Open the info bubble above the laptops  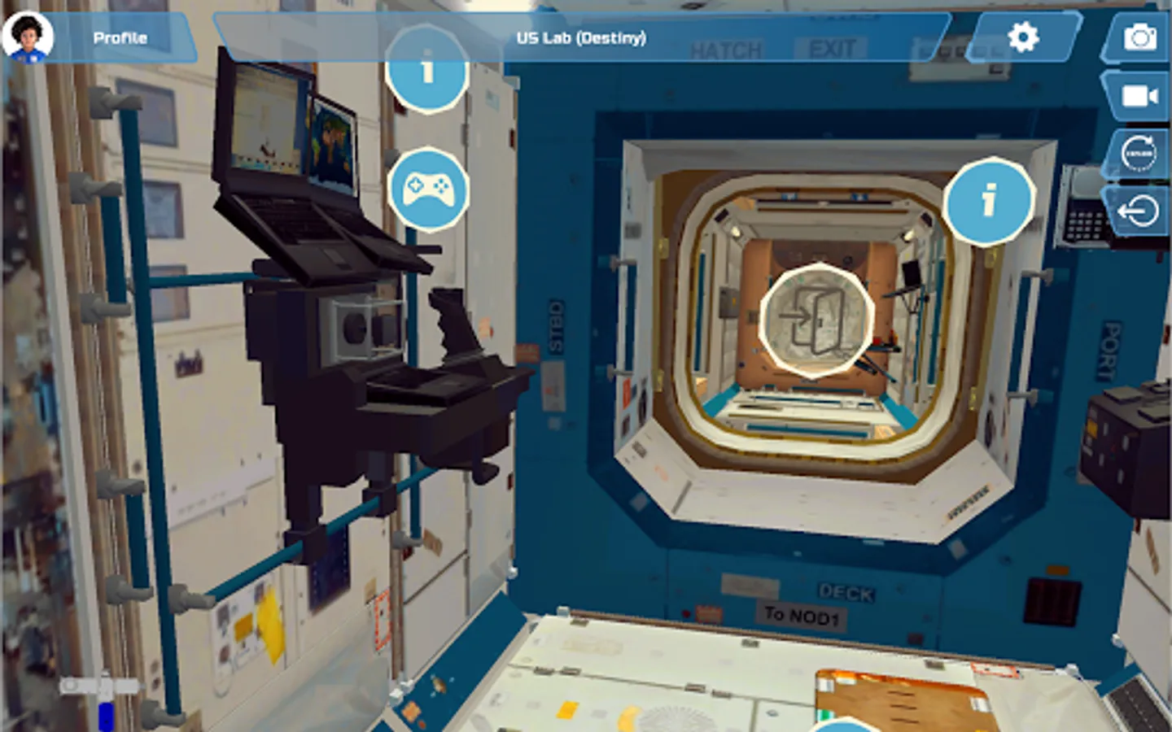426,70
